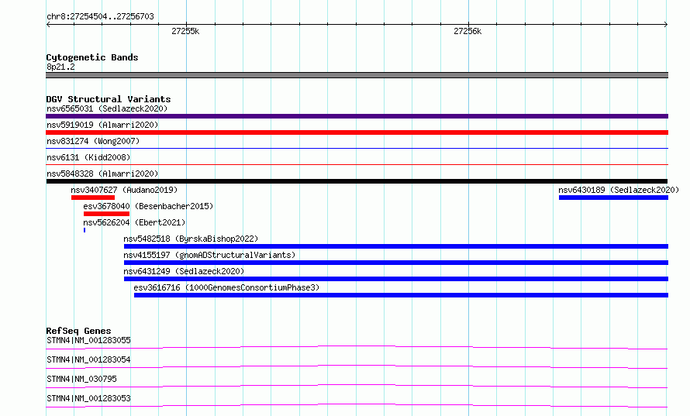Image resolution: width=690 pixels, height=416 pixels.
Task: Click the chr8:27254504..27256703 coordinates label
Action: 100,16
